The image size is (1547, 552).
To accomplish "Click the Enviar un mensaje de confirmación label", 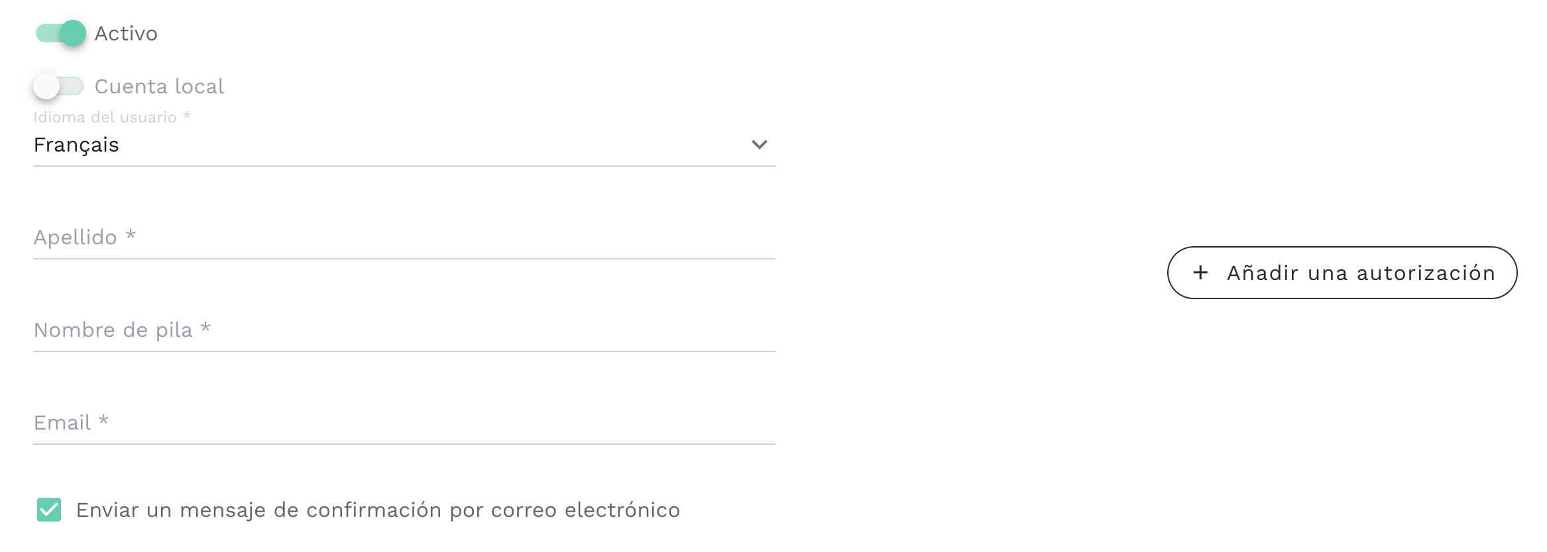I will (378, 510).
